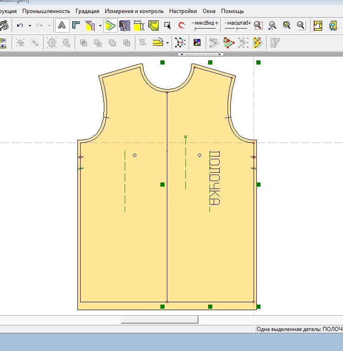Click the yellow piece dimensions icon

tap(139, 25)
